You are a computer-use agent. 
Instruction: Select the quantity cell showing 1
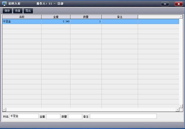pyautogui.click(x=86, y=21)
